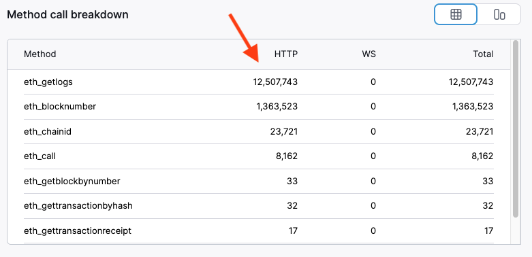The image size is (532, 257).
Task: Click WS value 0 in eth_getlogs row
Action: point(373,82)
